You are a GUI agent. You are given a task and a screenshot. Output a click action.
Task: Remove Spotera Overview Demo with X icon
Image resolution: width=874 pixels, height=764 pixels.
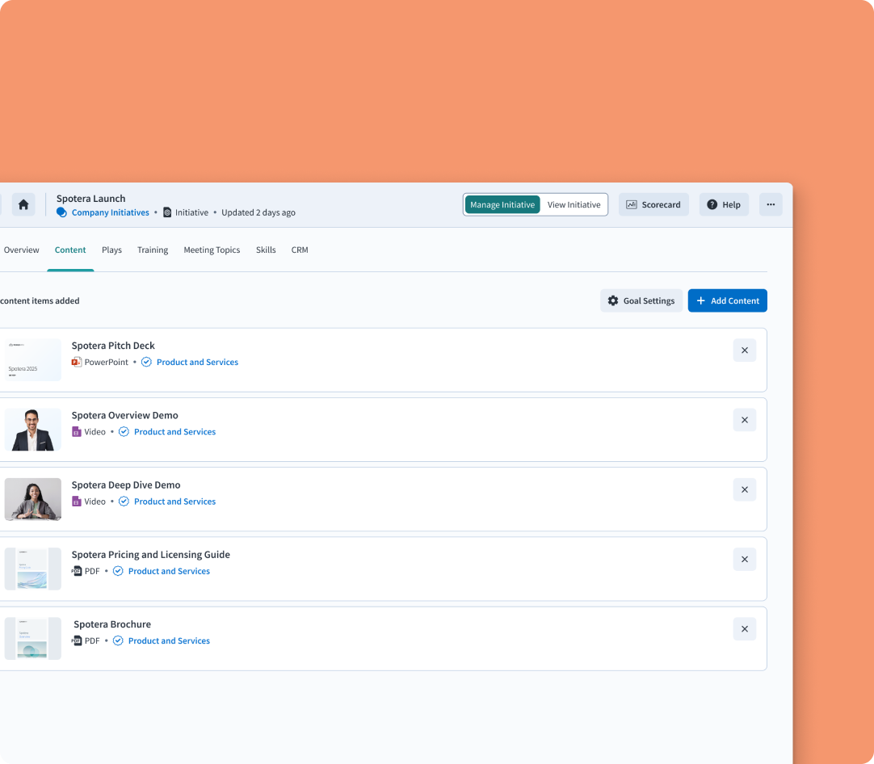(744, 420)
